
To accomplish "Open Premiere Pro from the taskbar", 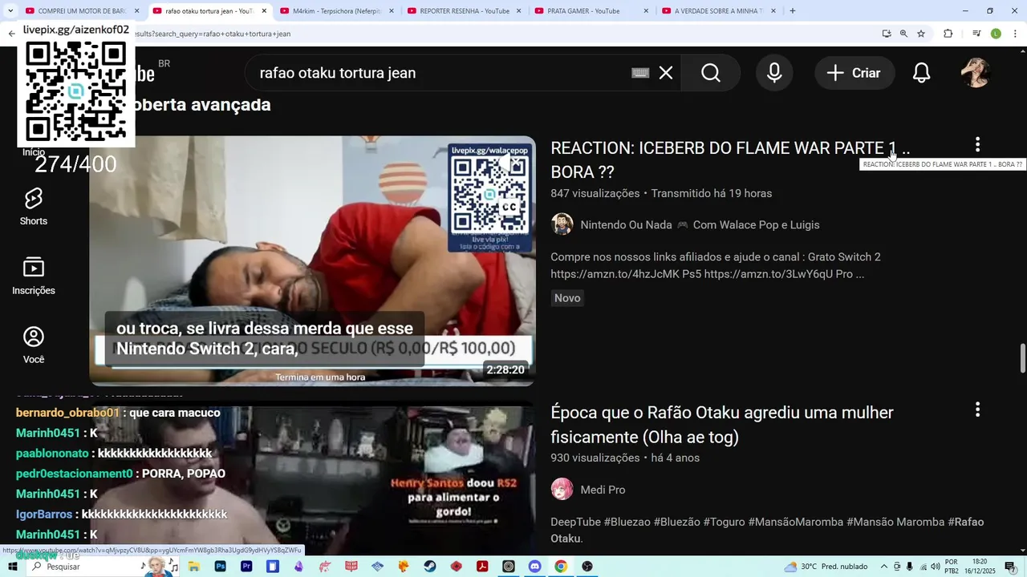I will tap(246, 567).
